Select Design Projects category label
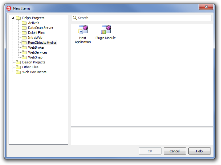Viewport: 221px width, 165px height. (x=34, y=62)
